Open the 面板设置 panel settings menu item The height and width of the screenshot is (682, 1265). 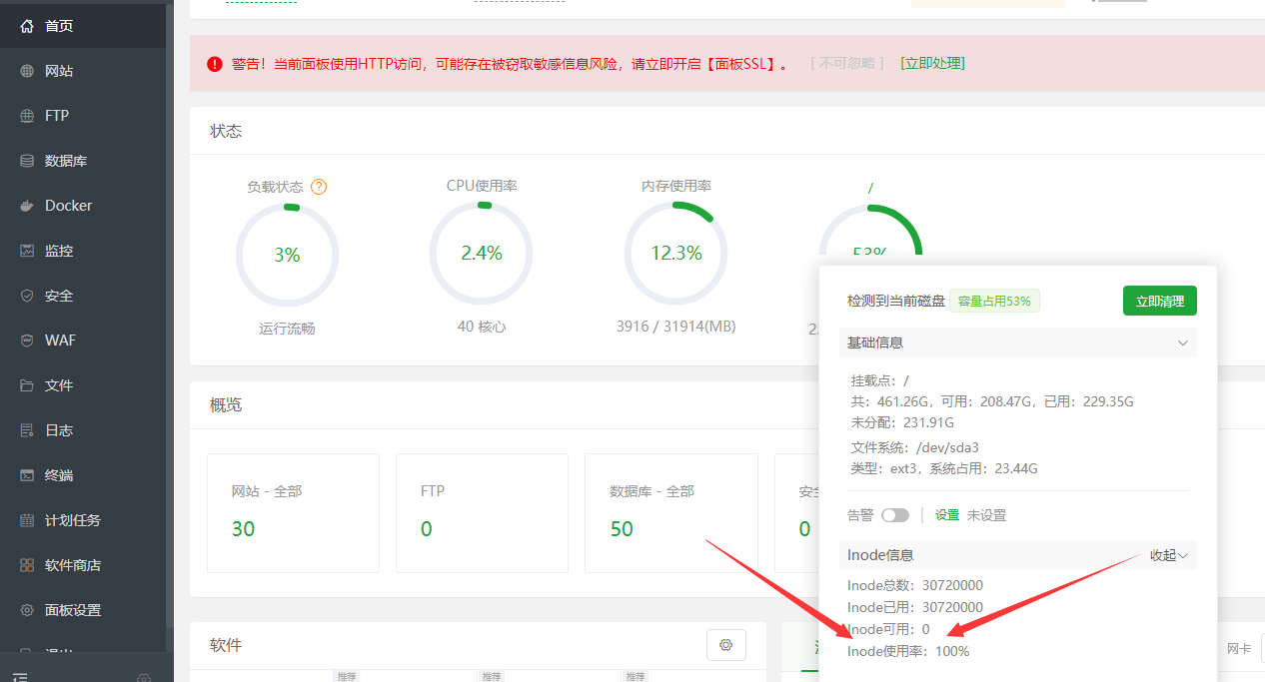83,610
